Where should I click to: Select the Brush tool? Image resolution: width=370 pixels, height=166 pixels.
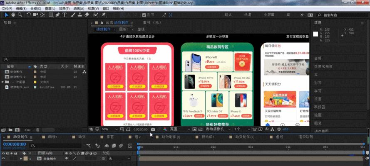tap(73, 15)
